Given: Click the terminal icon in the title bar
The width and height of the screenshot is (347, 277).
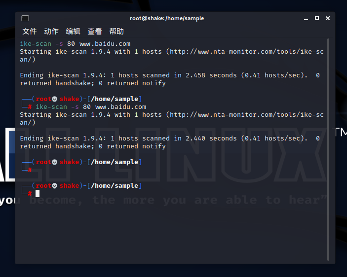Looking at the screenshot, I should pyautogui.click(x=25, y=18).
